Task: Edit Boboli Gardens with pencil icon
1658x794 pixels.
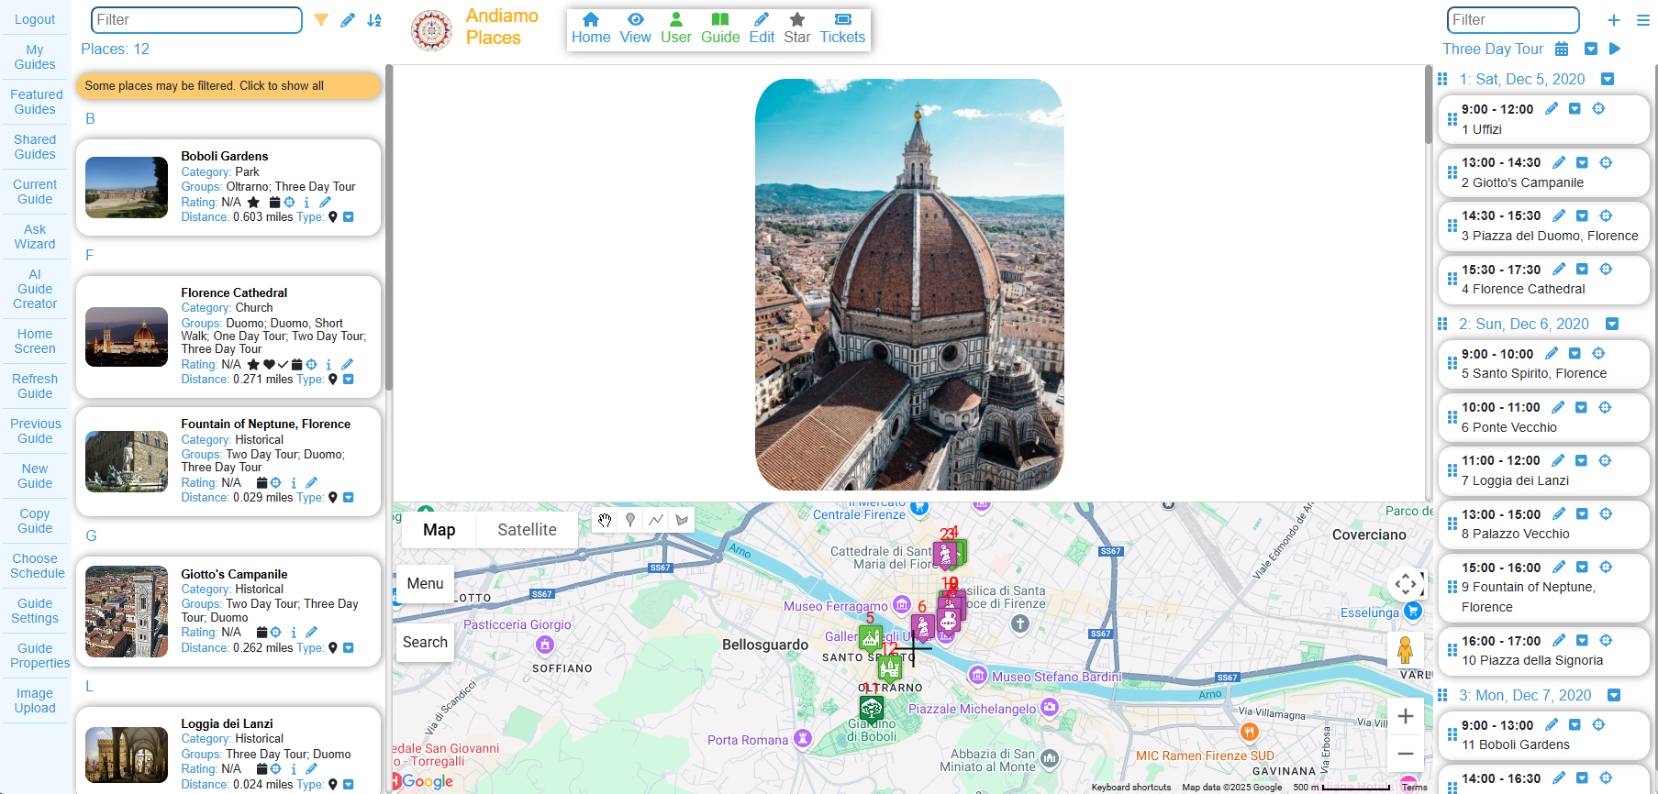Action: 325,203
